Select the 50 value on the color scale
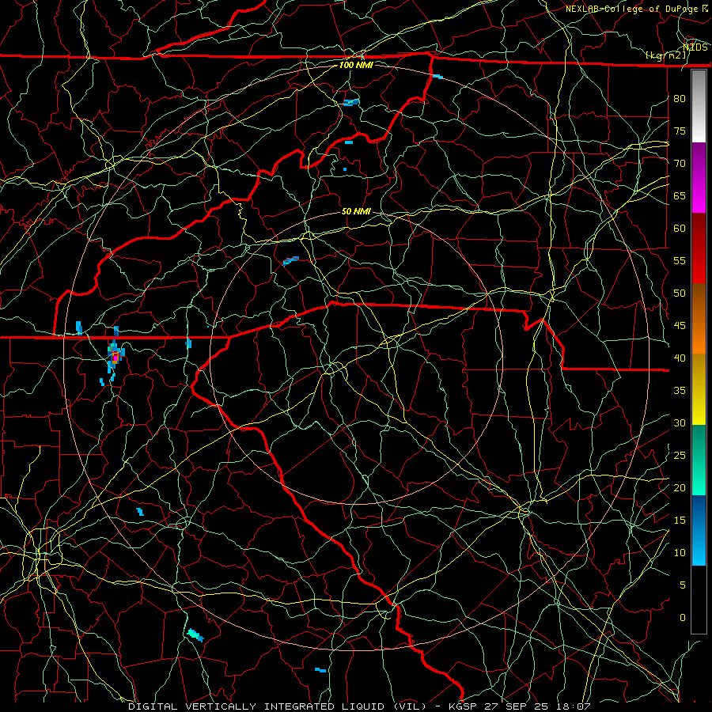The width and height of the screenshot is (712, 712). 680,293
